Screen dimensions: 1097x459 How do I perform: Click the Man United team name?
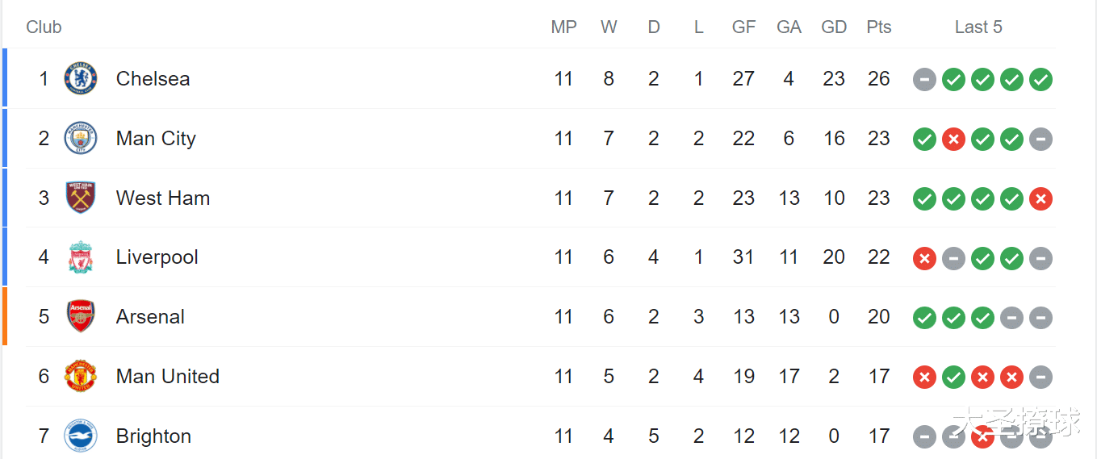(x=168, y=376)
